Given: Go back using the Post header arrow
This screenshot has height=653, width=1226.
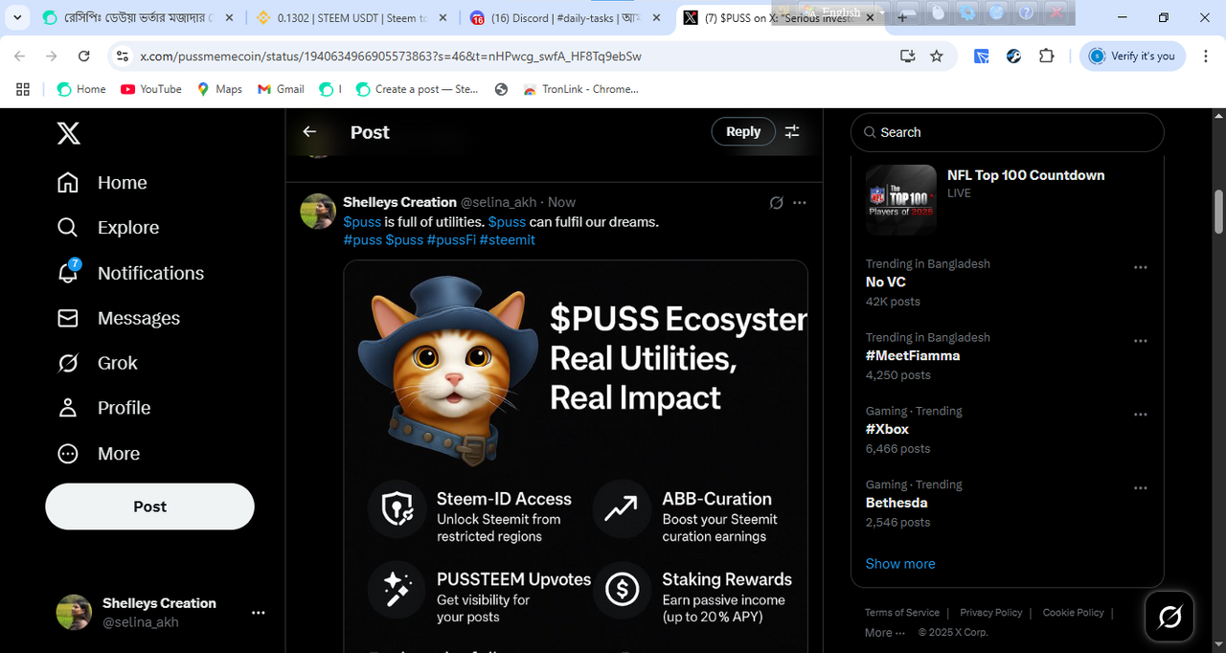Looking at the screenshot, I should point(309,132).
